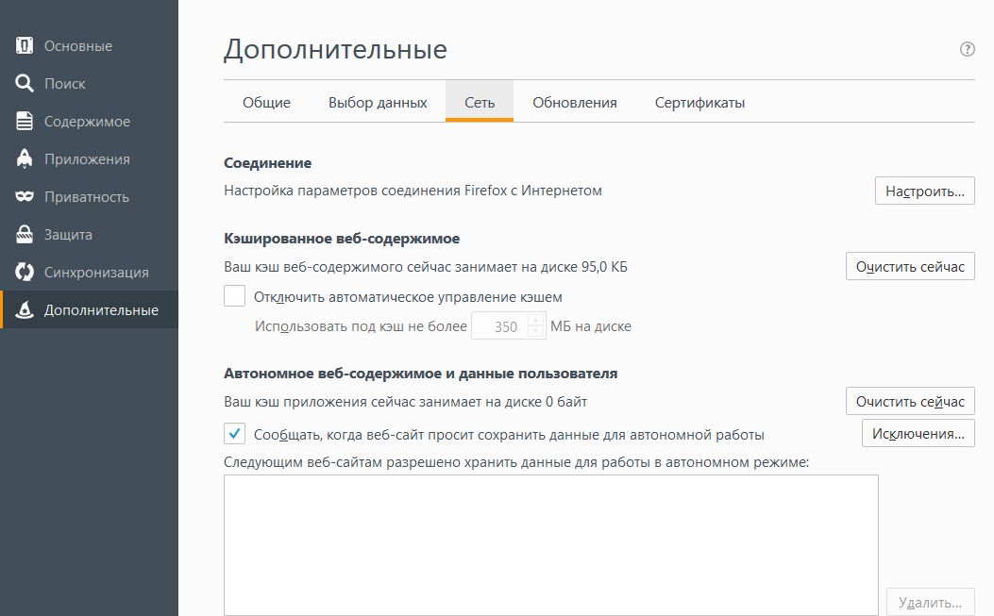Click the Advanced wizard hat icon
This screenshot has height=616, width=994.
click(x=25, y=310)
